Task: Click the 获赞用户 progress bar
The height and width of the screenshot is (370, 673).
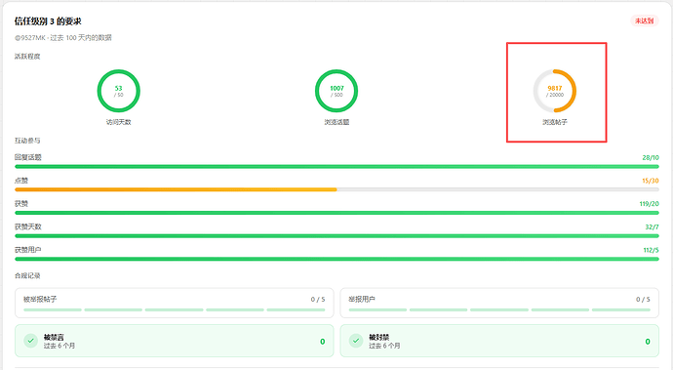Action: click(x=336, y=259)
